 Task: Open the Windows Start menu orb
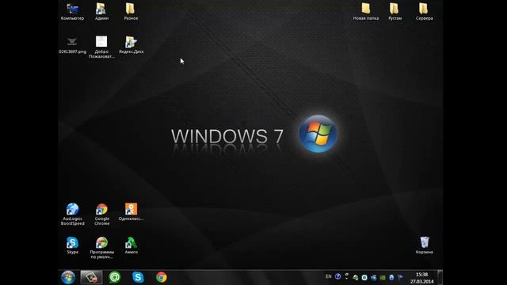68,277
